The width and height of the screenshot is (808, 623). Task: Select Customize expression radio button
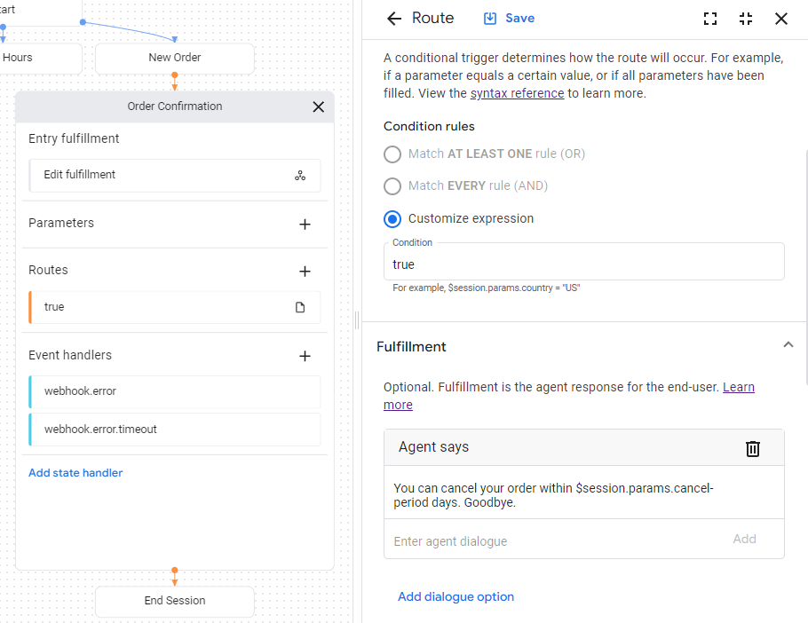(392, 219)
